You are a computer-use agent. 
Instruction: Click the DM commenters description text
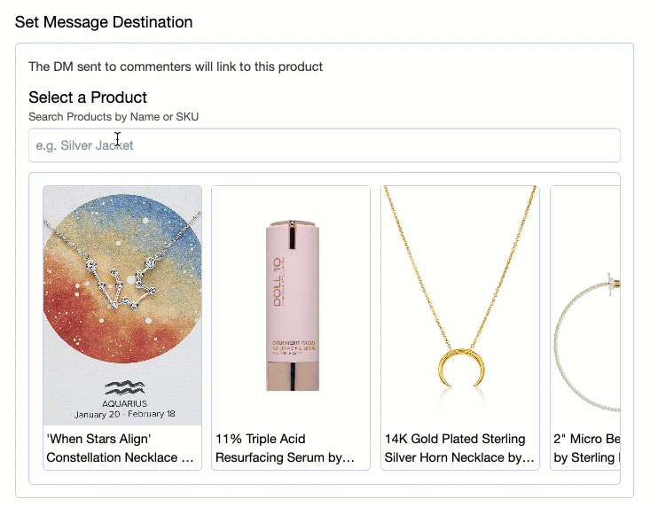(176, 66)
